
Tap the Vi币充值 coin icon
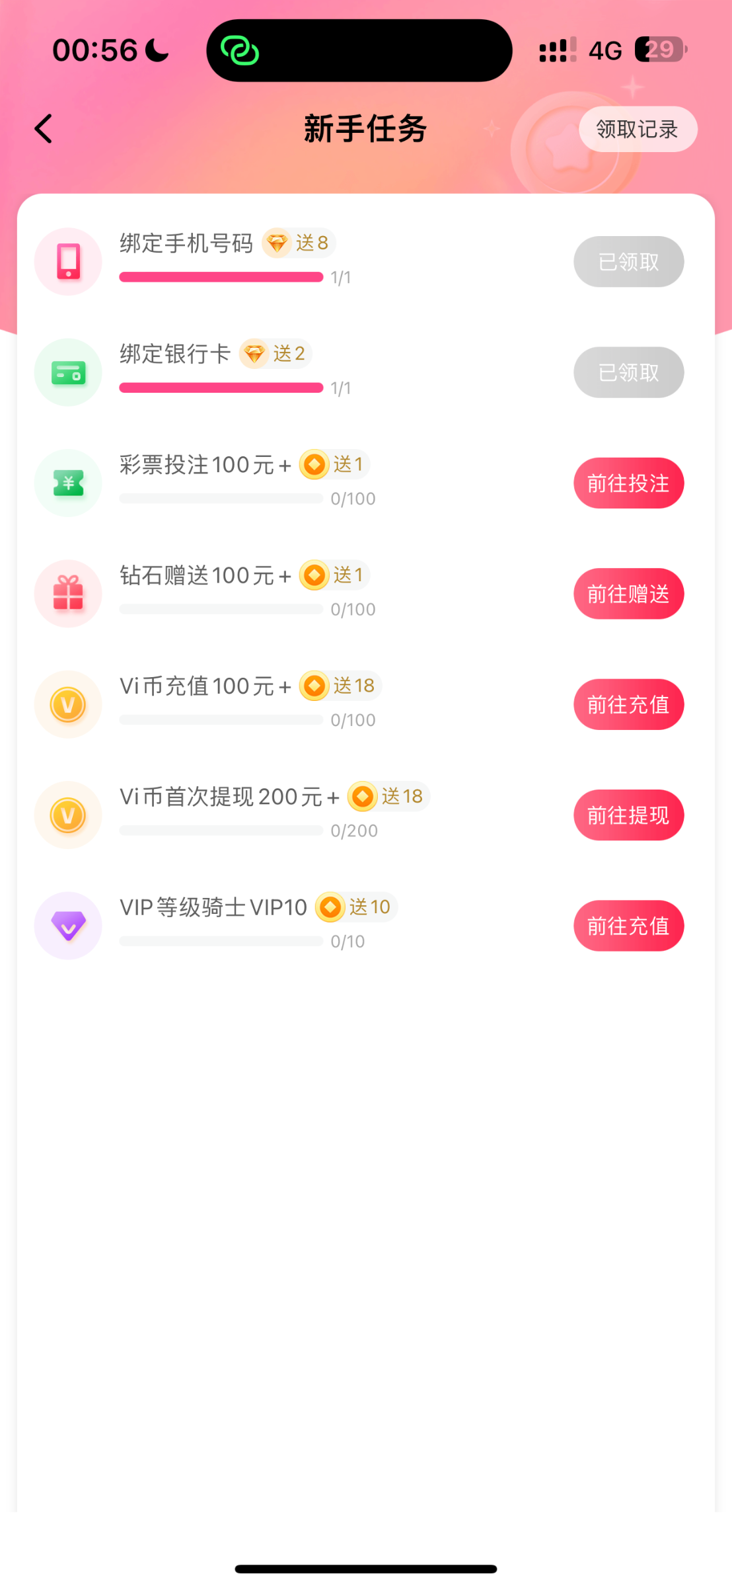click(68, 704)
